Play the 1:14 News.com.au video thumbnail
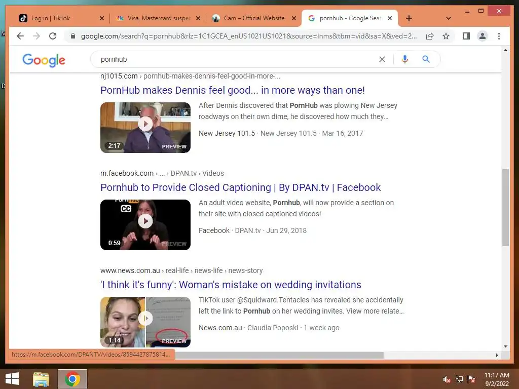 pos(145,322)
